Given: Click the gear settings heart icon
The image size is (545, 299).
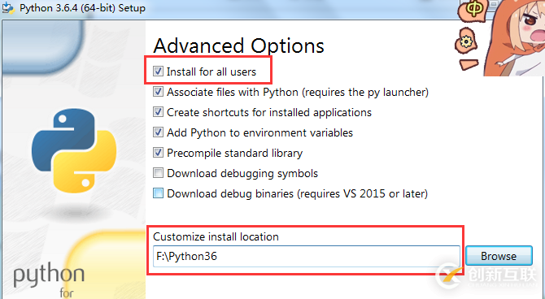Looking at the screenshot, I should [x=466, y=41].
